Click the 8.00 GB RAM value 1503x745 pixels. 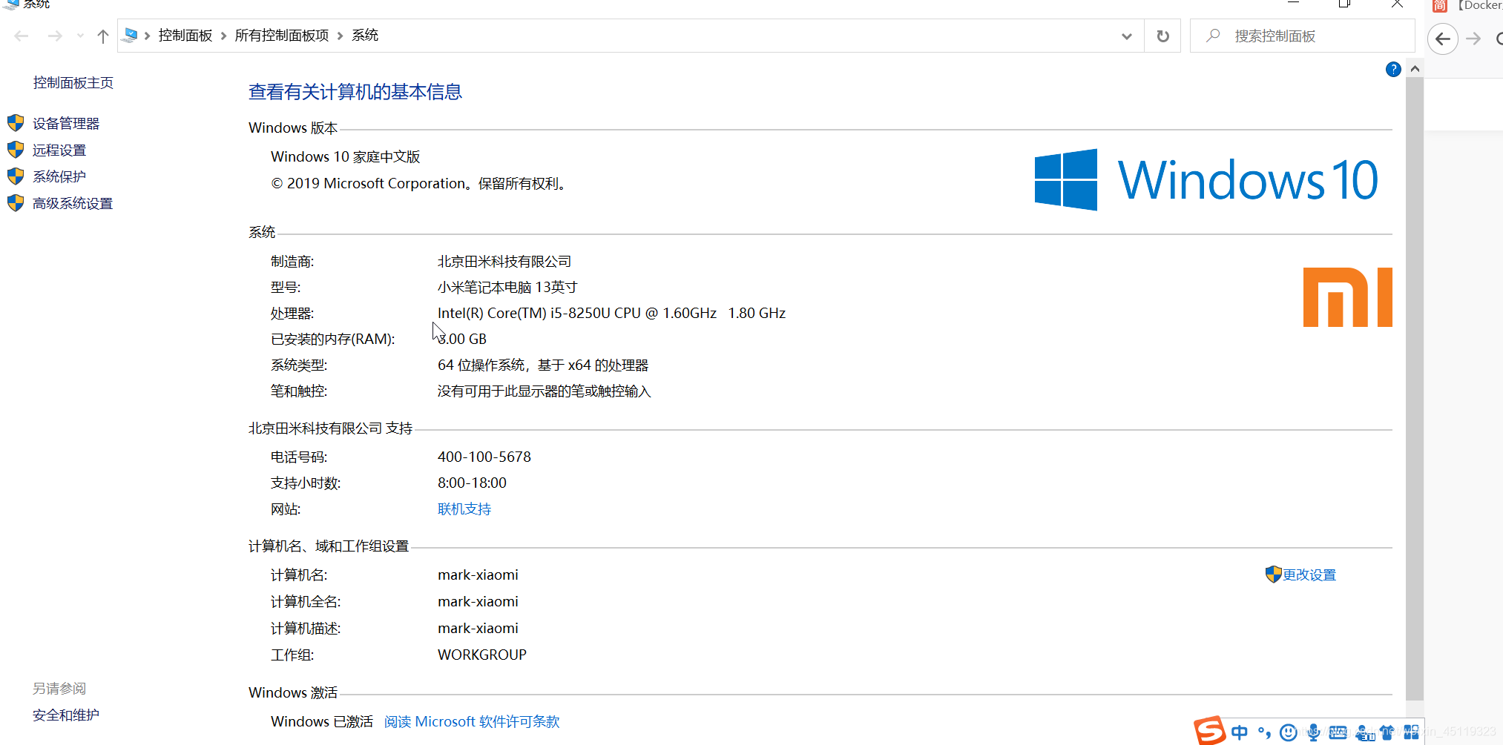coord(462,339)
